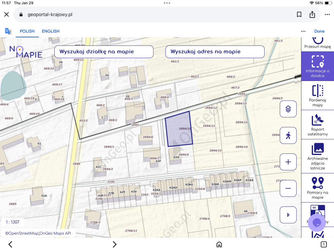
Task: Activate Informacje o działce tool
Action: click(317, 66)
